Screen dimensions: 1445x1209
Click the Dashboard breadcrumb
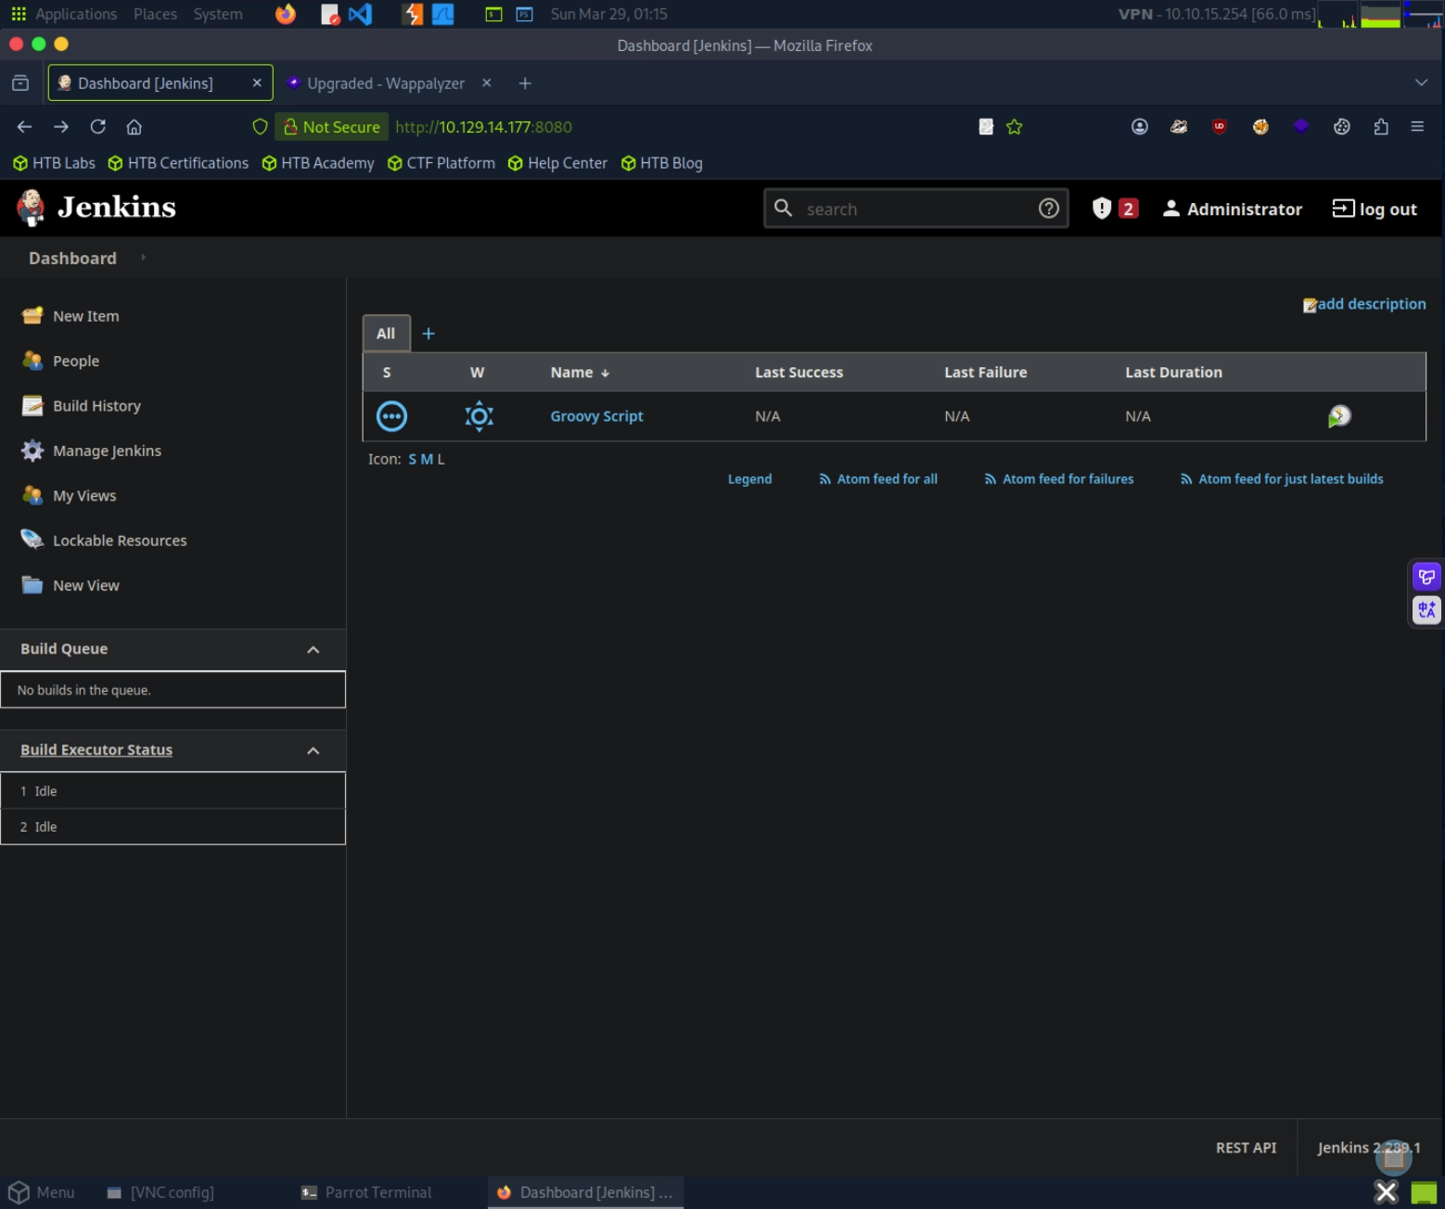[x=72, y=258]
